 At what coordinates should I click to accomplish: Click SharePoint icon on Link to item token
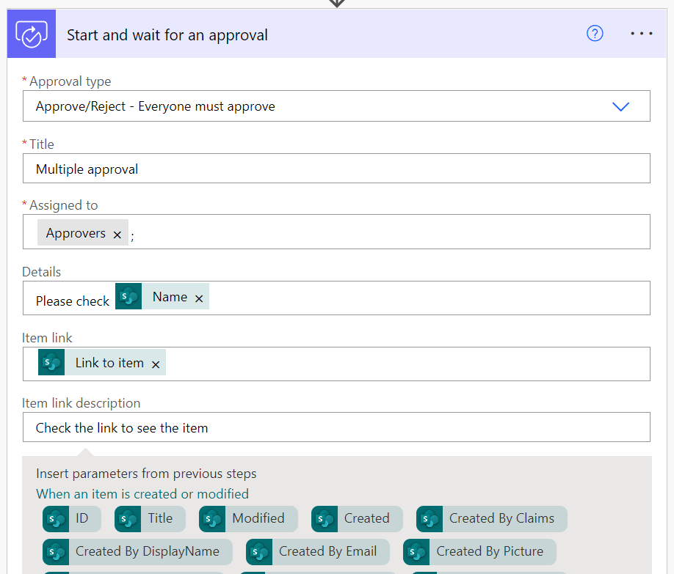click(x=51, y=362)
